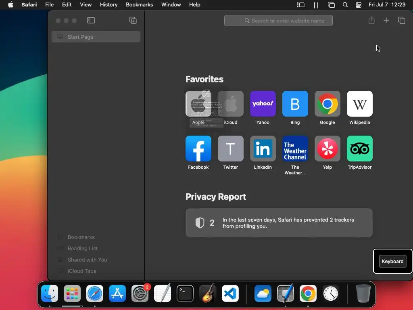
Task: Open the Wikipedia favorite
Action: click(x=359, y=104)
